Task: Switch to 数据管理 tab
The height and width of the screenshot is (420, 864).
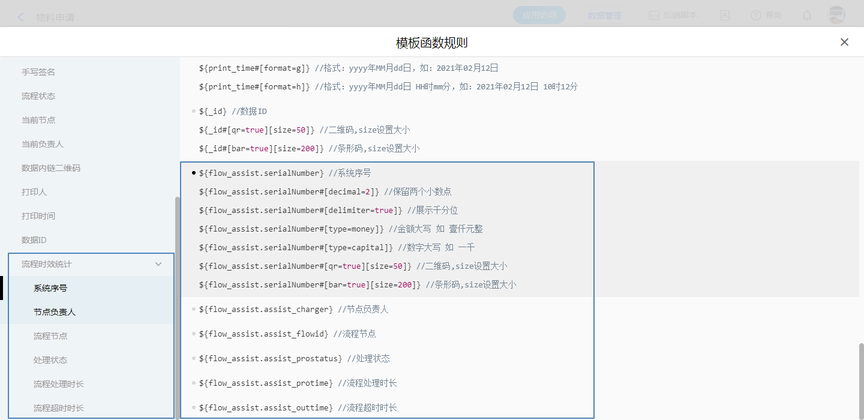Action: click(604, 16)
